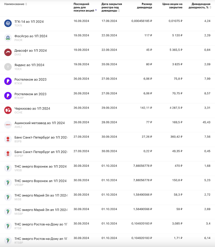Image resolution: width=215 pixels, height=247 pixels.
Task: Sort by Наименование column arrows
Action: click(26, 4)
